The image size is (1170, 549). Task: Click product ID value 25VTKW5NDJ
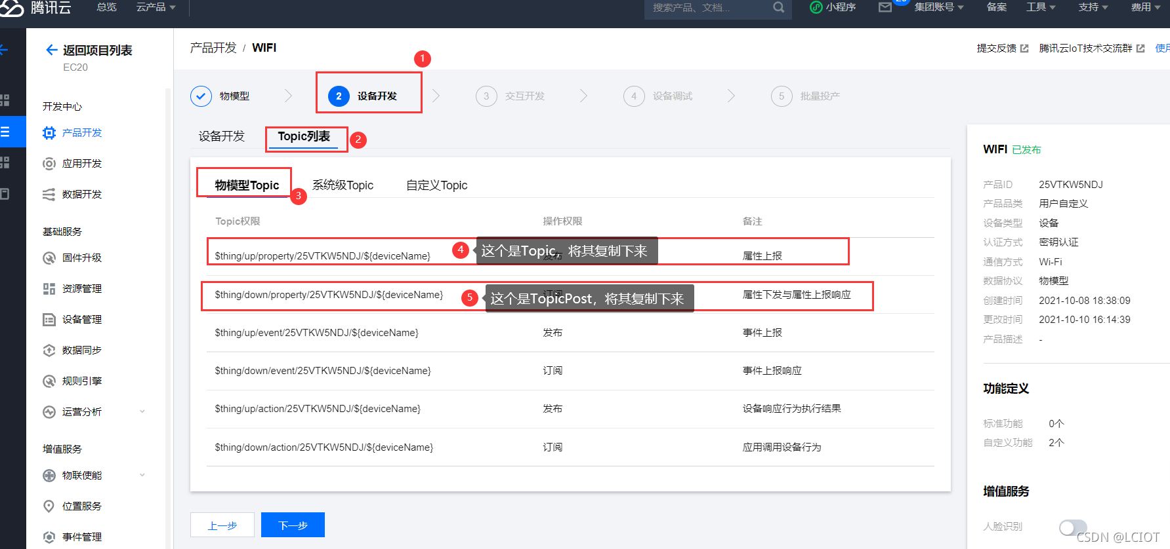1071,185
